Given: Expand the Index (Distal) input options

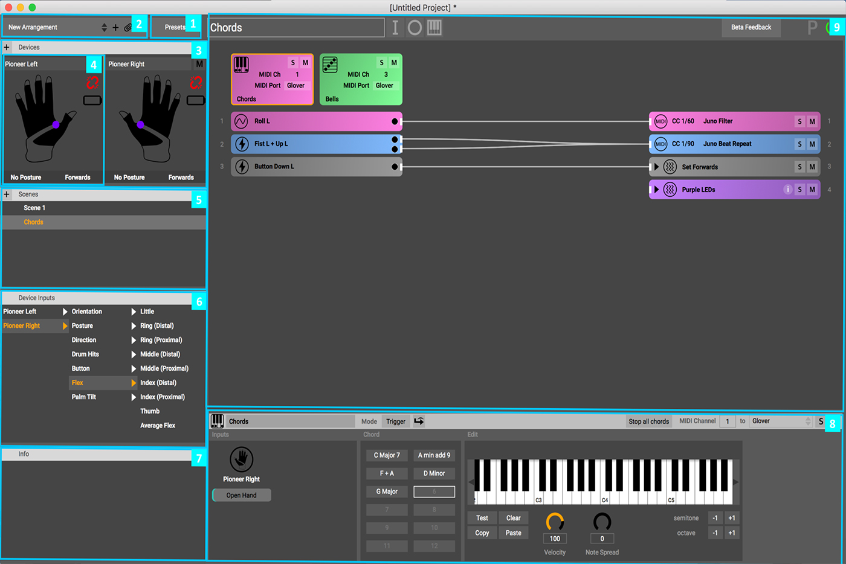Looking at the screenshot, I should (x=134, y=382).
